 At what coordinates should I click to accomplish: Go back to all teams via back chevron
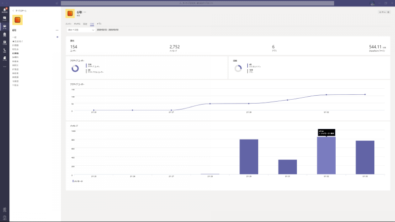click(x=13, y=9)
